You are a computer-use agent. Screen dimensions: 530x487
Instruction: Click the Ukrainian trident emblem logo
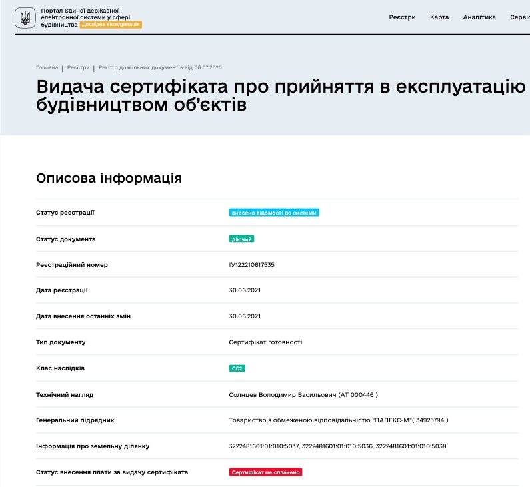click(x=25, y=18)
